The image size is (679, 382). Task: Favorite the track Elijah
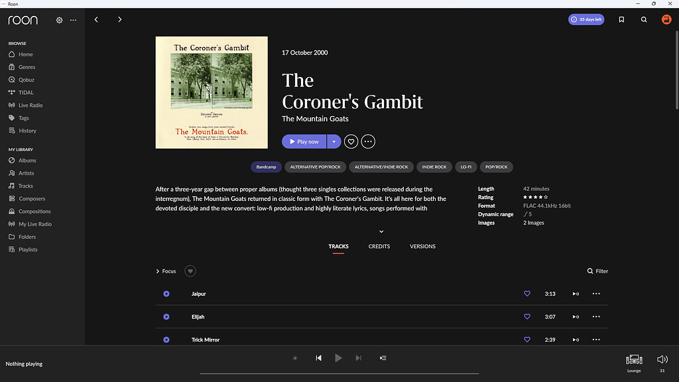tap(526, 316)
